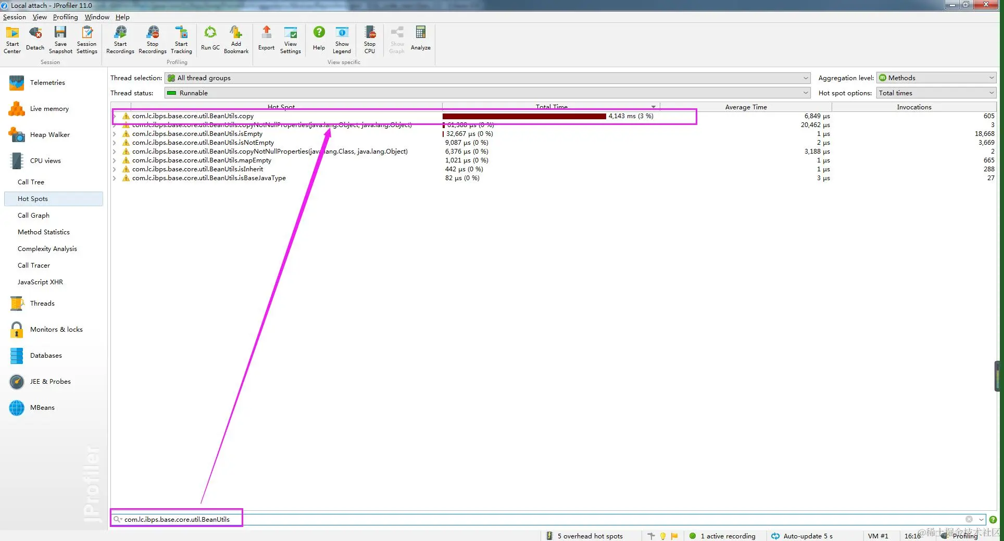Screen dimensions: 1004x541
Task: Expand the BeanUtils.isInherit row
Action: [x=114, y=169]
